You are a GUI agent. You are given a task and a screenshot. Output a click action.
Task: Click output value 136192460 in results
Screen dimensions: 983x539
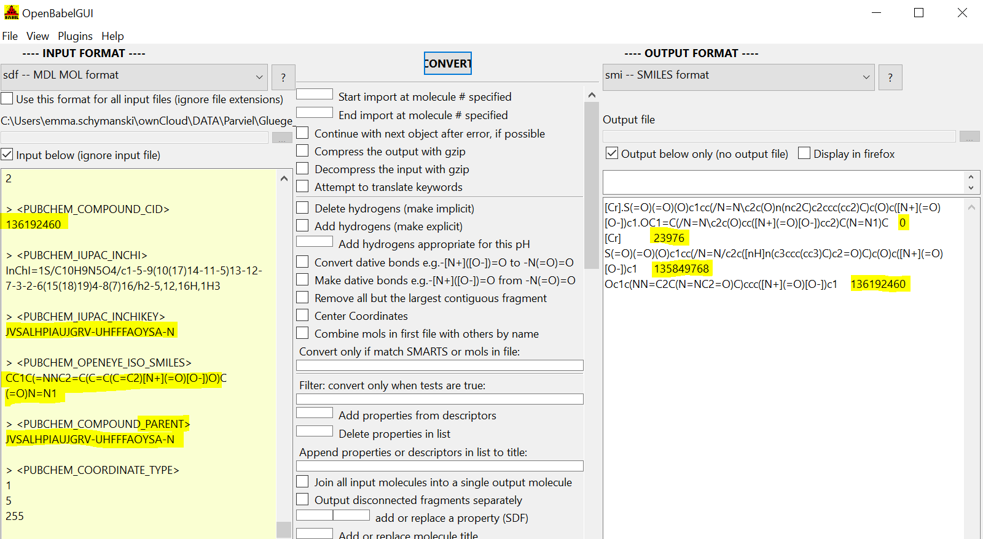pos(878,284)
